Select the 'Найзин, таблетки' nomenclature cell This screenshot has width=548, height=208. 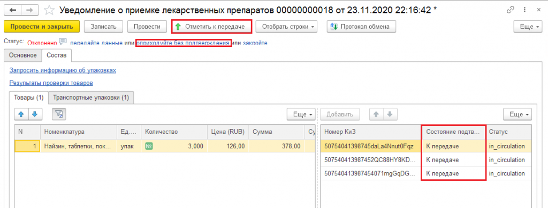point(78,146)
